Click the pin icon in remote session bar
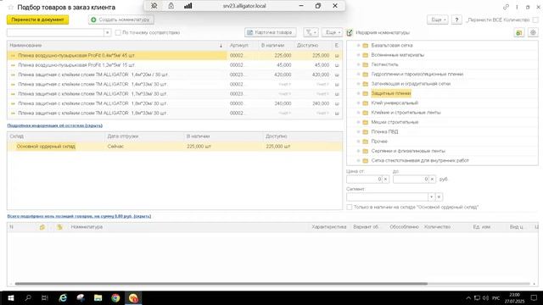This screenshot has width=543, height=305. pyautogui.click(x=154, y=6)
